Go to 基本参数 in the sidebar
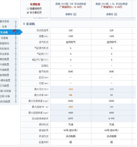 click(5, 21)
